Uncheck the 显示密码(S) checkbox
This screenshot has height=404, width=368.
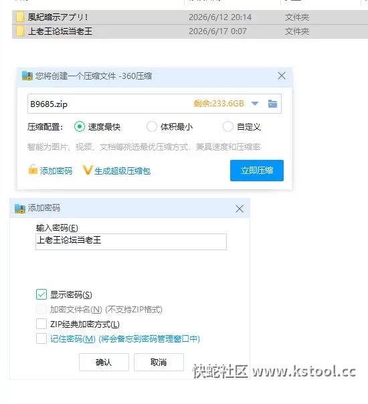point(41,294)
